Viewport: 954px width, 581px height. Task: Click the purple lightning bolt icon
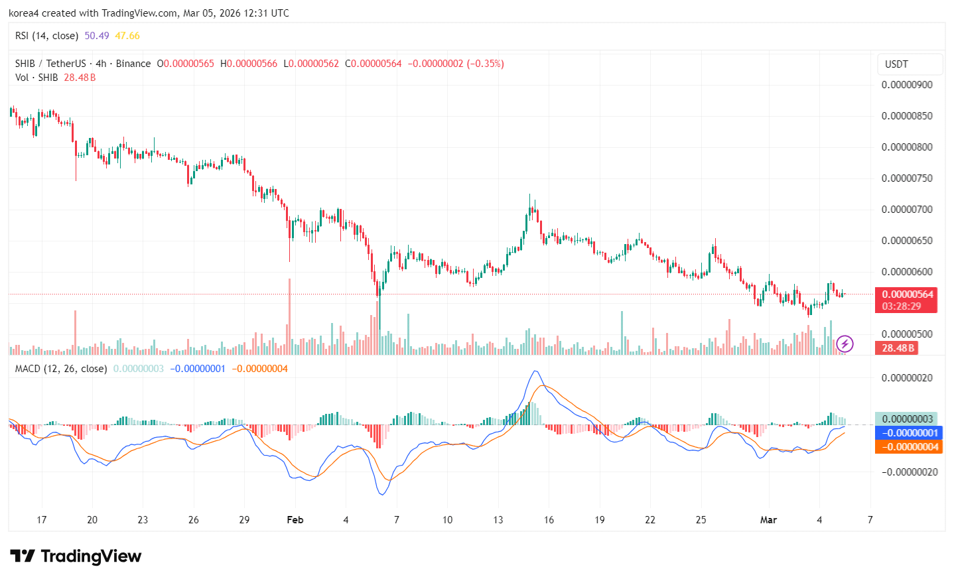(x=845, y=344)
